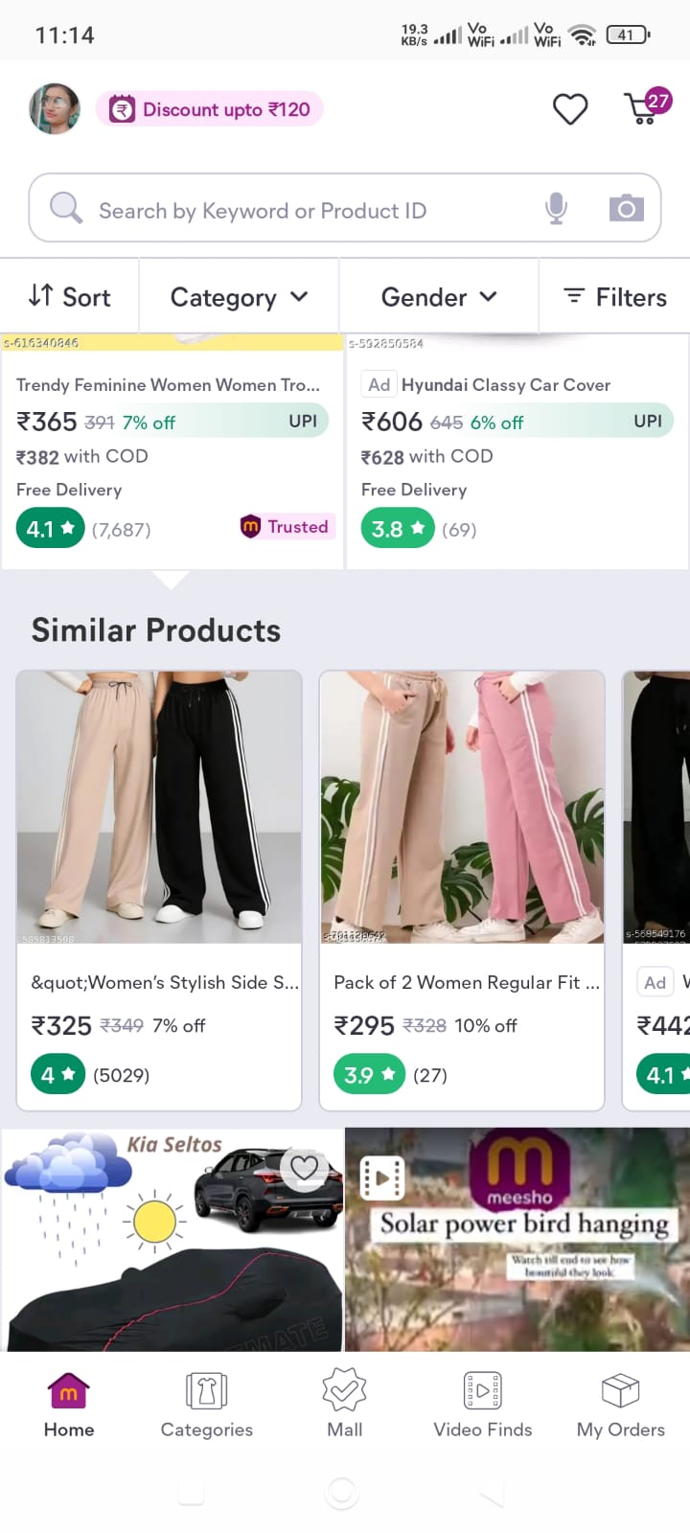The image size is (690, 1533).
Task: Open the wishlist heart icon
Action: 570,109
